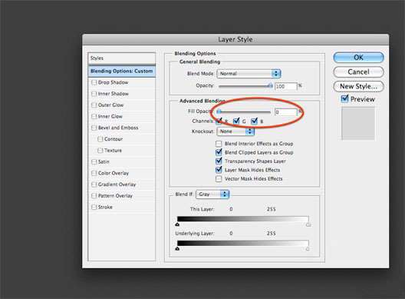Uncheck Layer Mask Hides Effects

[219, 170]
